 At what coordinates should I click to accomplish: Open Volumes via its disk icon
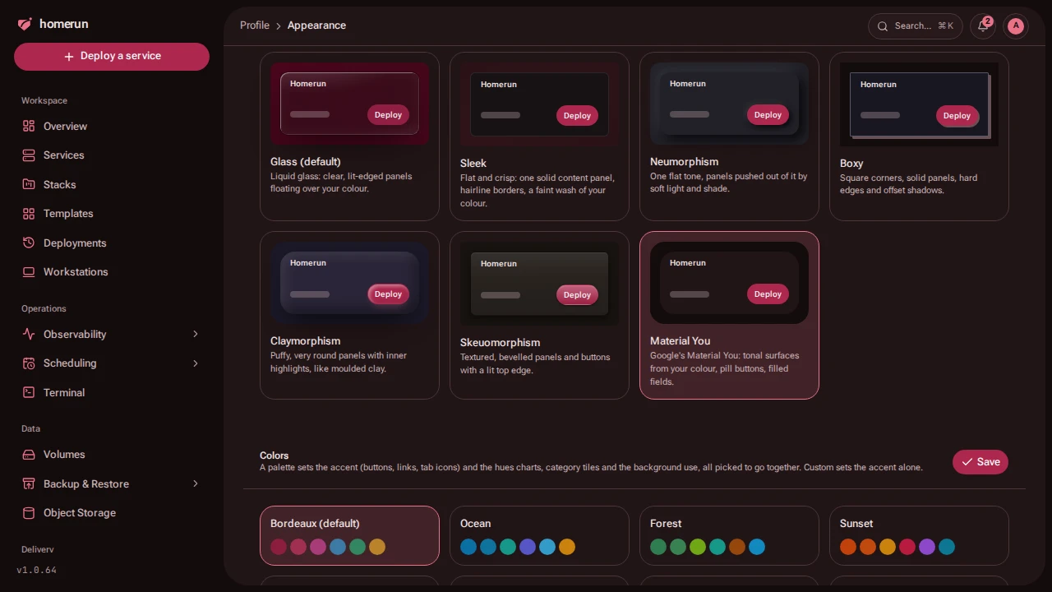29,455
